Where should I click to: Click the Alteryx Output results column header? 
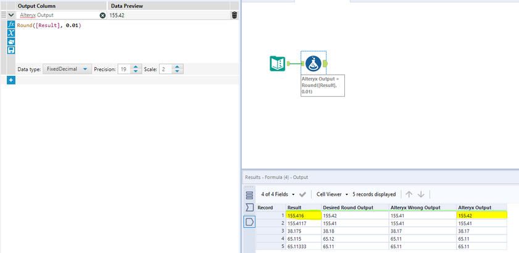tap(481, 207)
